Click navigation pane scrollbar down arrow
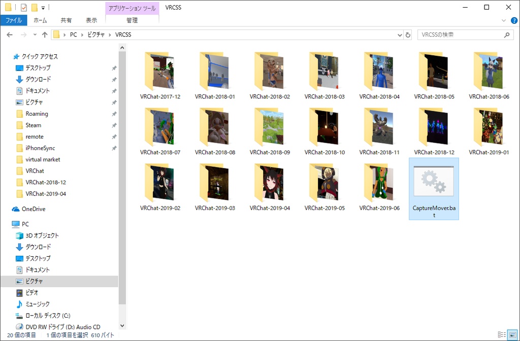520x341 pixels. point(122,326)
